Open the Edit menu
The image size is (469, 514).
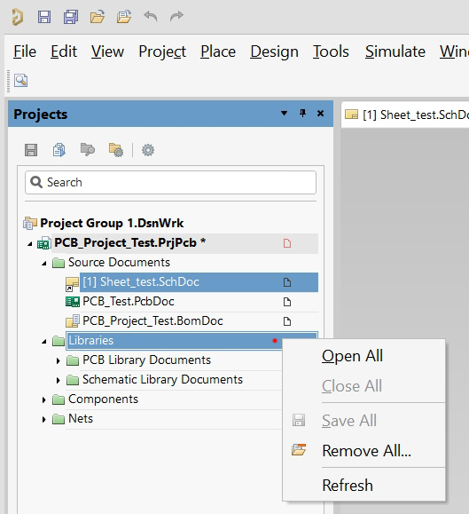64,51
